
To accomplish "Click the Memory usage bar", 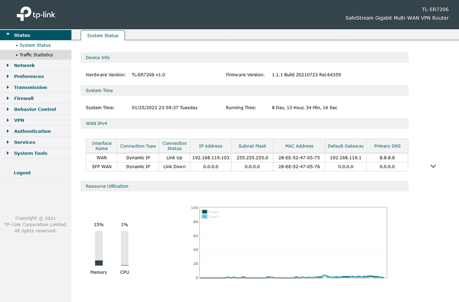I will pos(99,248).
